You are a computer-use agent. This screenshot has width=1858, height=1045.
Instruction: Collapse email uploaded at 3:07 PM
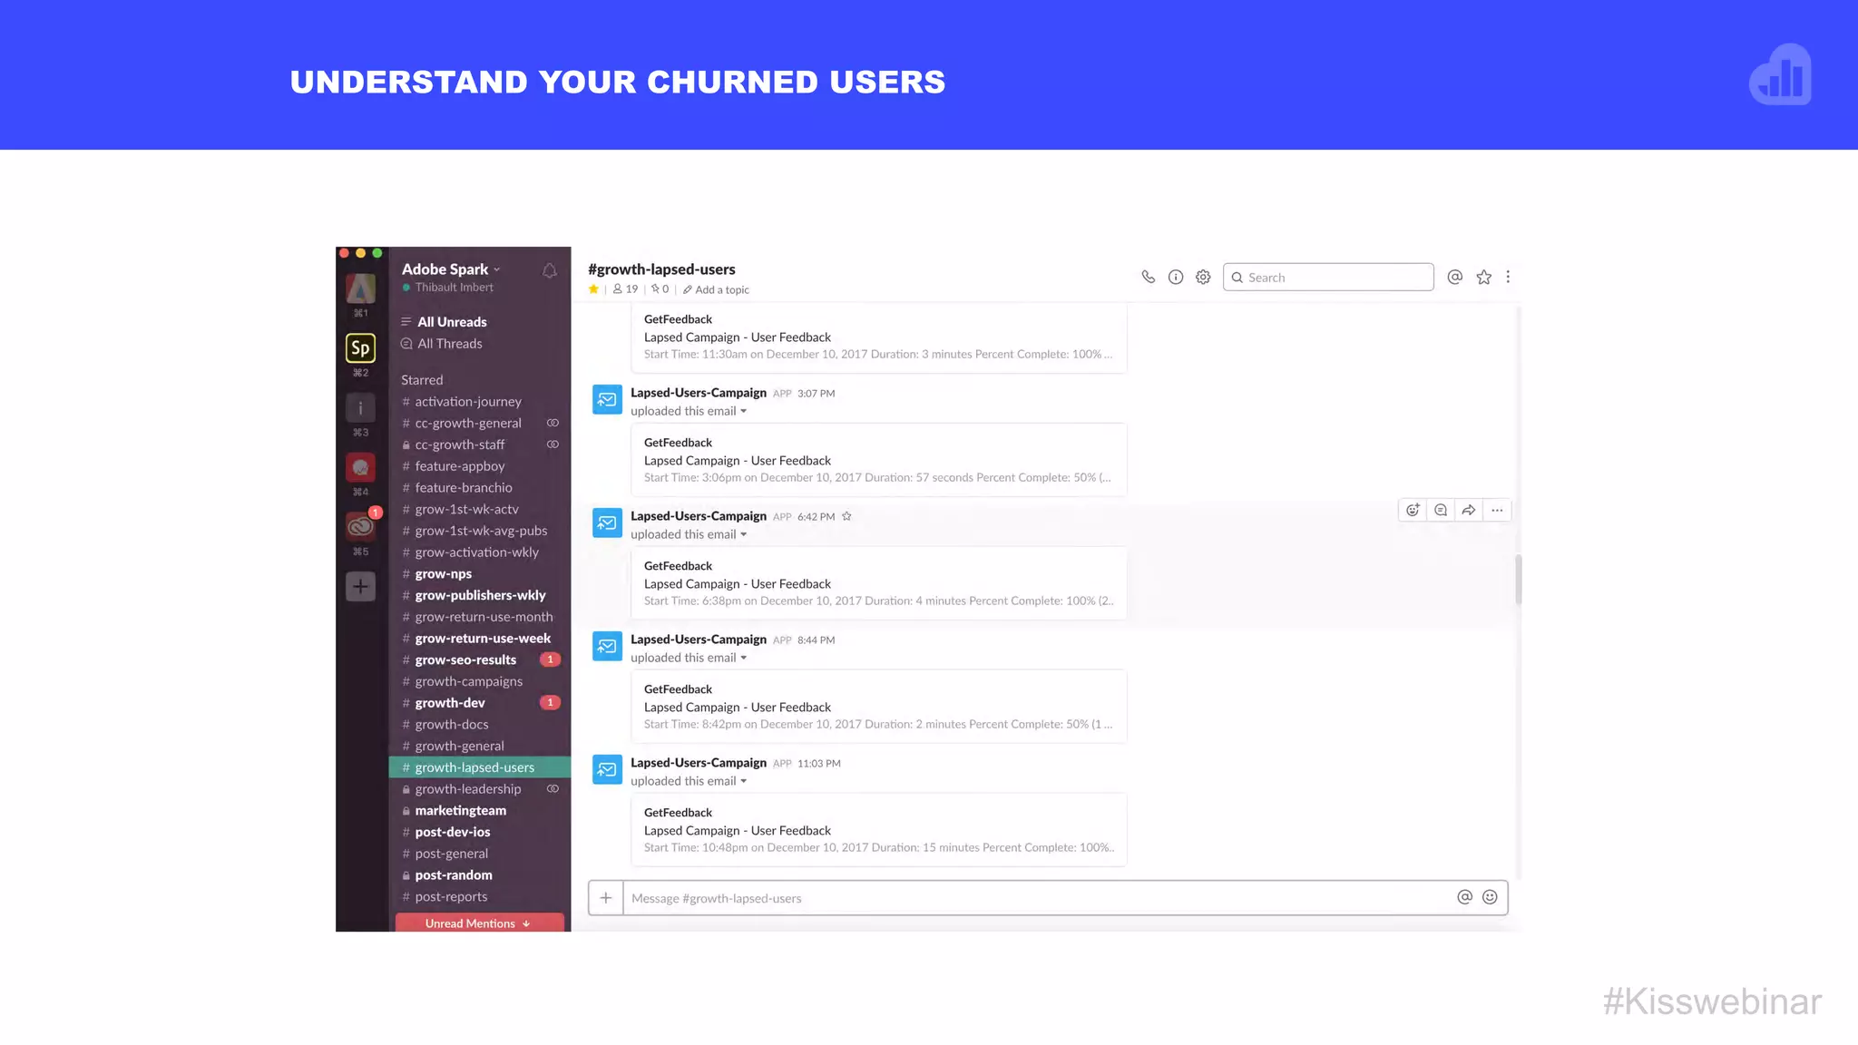[743, 412]
